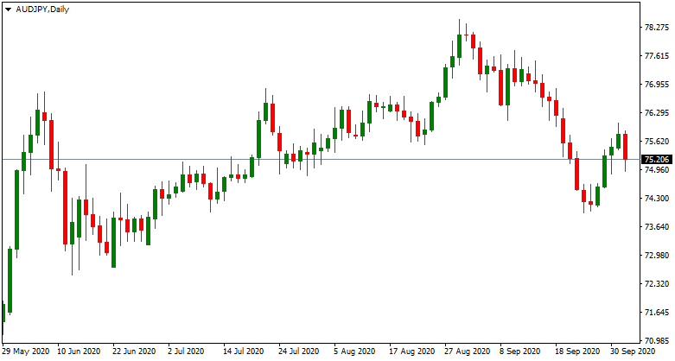Click the 74.300 price axis label
The width and height of the screenshot is (675, 361).
click(656, 199)
